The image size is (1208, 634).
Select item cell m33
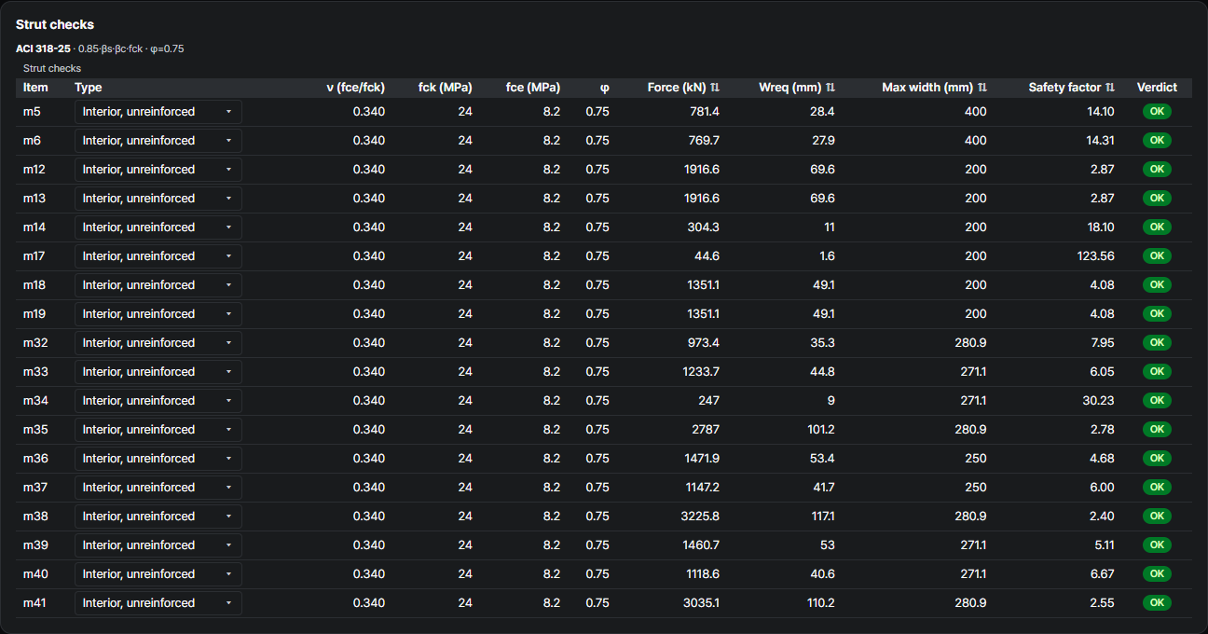coord(35,372)
